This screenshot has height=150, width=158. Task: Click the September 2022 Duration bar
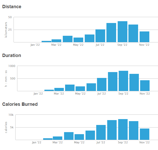[123, 81]
